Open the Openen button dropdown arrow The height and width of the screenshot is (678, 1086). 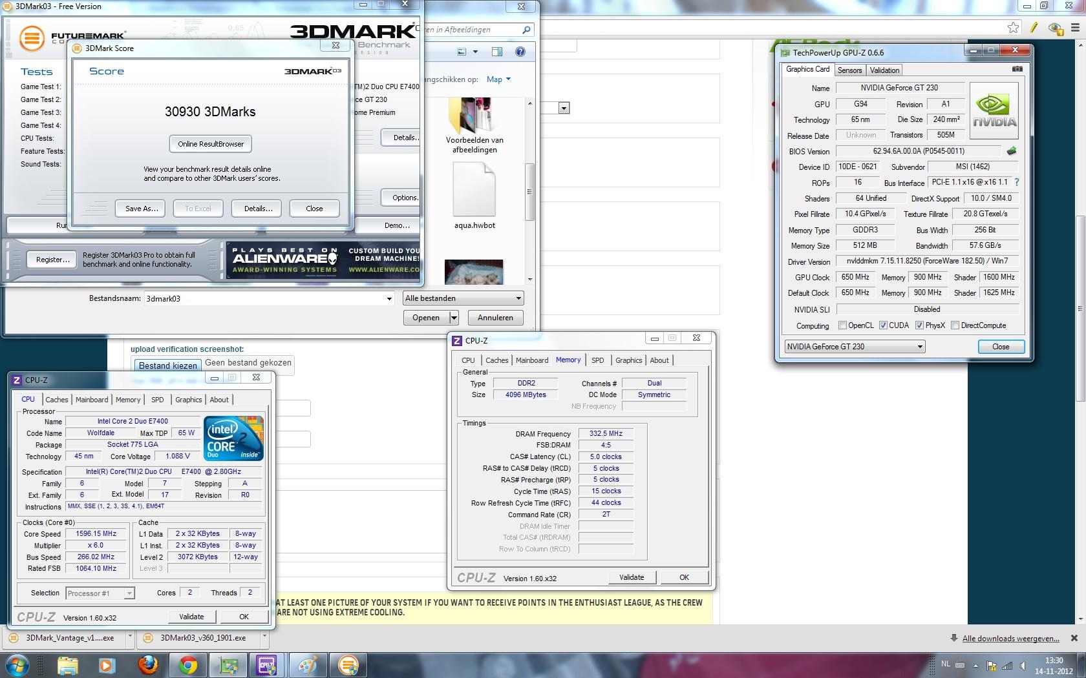click(x=454, y=317)
